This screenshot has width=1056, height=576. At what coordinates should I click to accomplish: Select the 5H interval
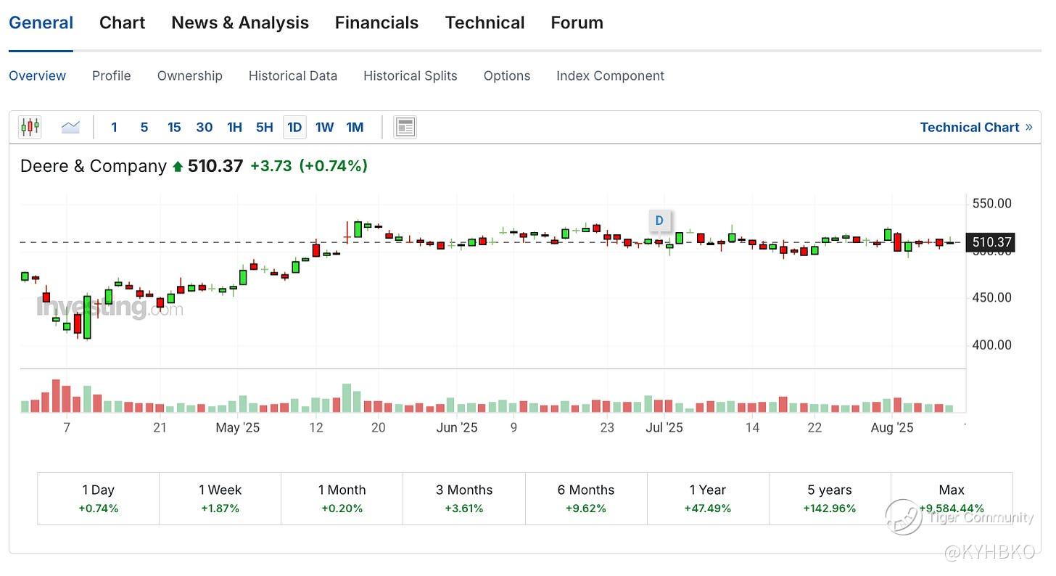point(265,127)
